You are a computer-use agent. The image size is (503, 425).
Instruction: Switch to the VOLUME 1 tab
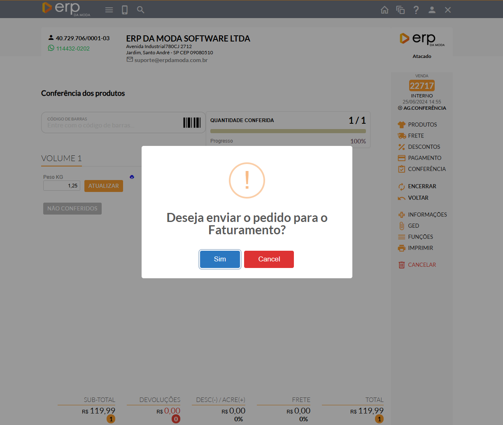(x=61, y=158)
